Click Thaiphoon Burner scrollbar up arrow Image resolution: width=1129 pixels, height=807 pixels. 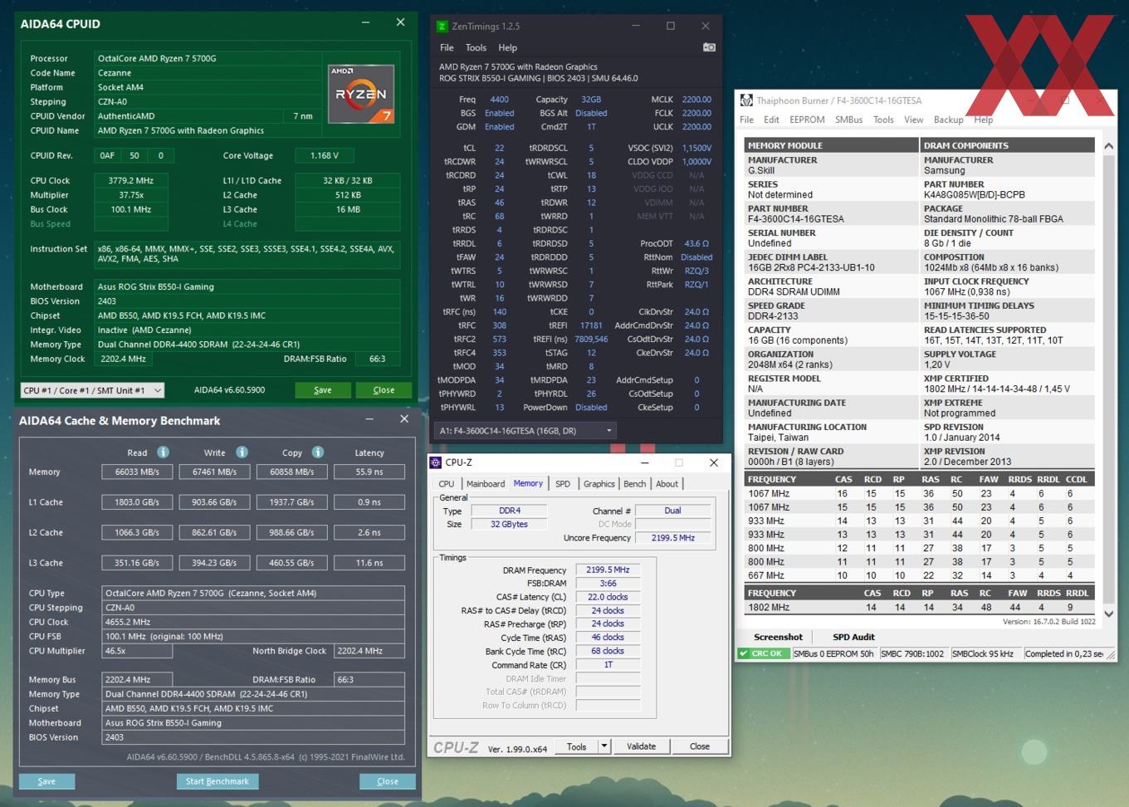(x=1108, y=146)
